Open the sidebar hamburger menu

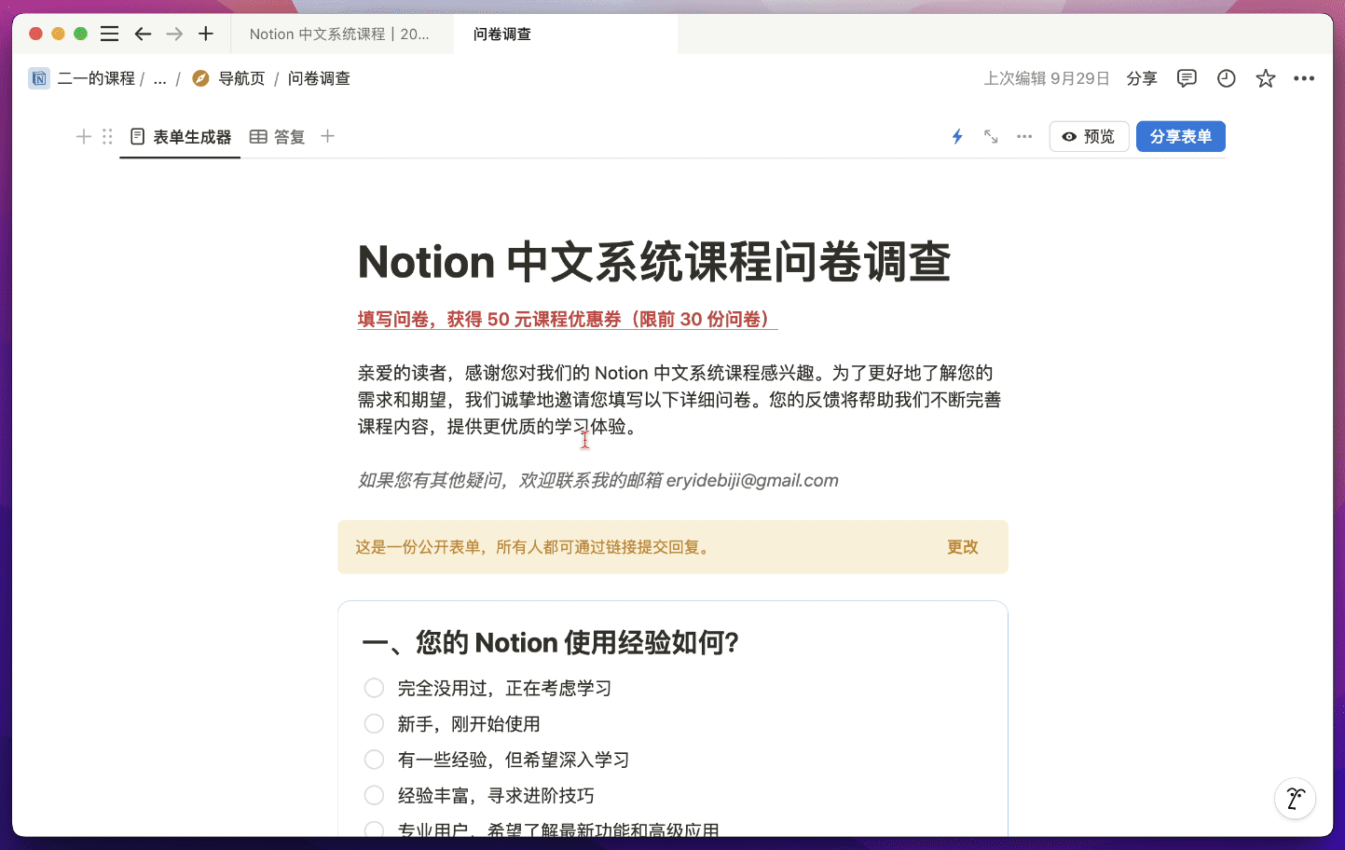click(109, 34)
